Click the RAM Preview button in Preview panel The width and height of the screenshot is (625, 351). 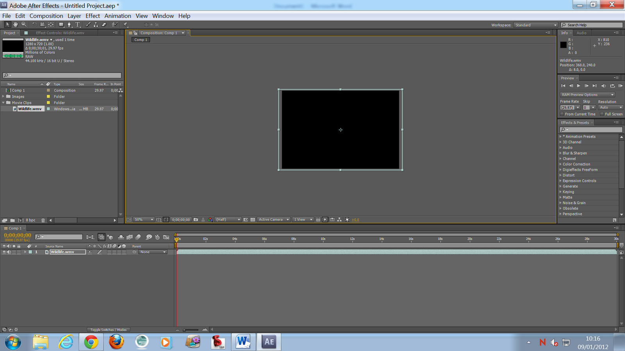pyautogui.click(x=620, y=86)
